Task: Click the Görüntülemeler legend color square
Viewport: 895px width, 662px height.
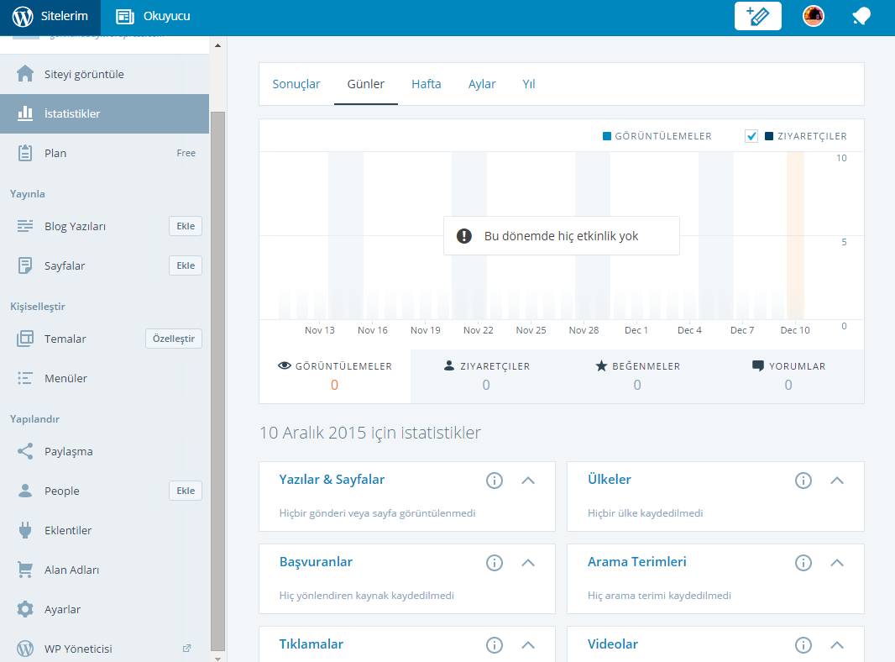Action: coord(607,136)
